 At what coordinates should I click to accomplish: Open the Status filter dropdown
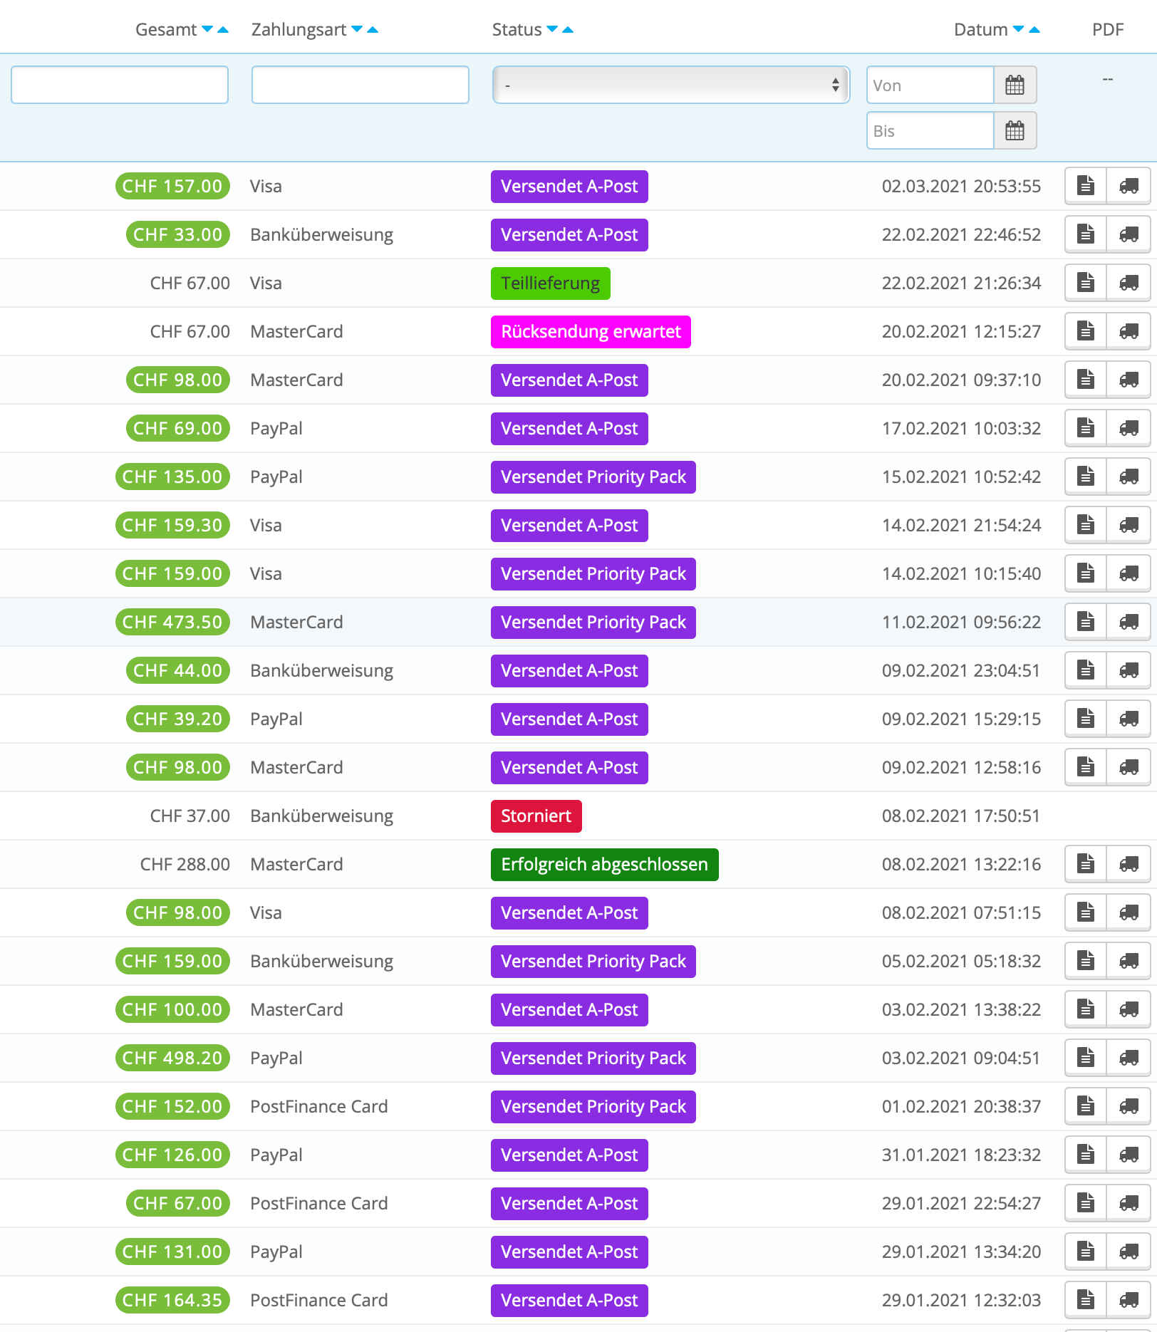[x=670, y=85]
